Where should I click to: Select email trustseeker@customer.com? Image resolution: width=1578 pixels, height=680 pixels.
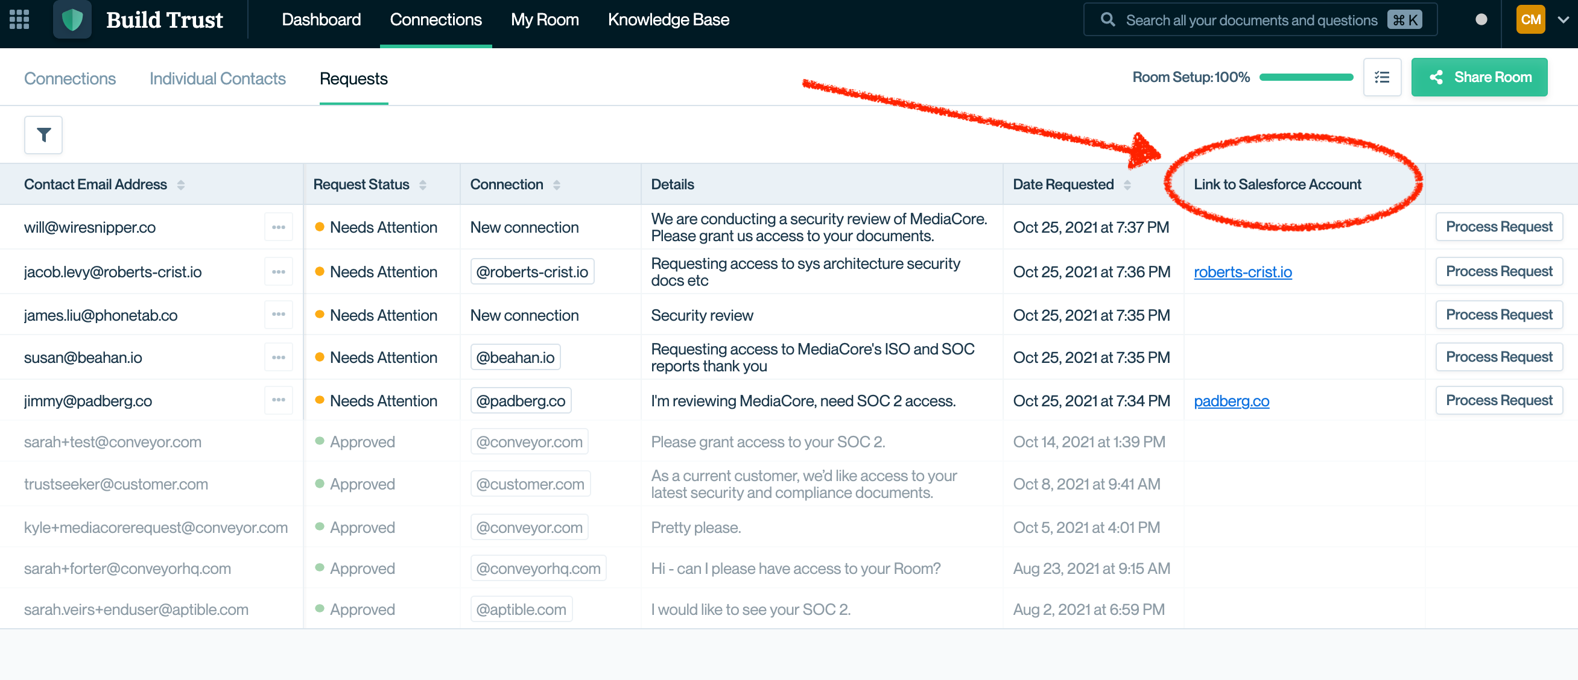click(x=116, y=484)
